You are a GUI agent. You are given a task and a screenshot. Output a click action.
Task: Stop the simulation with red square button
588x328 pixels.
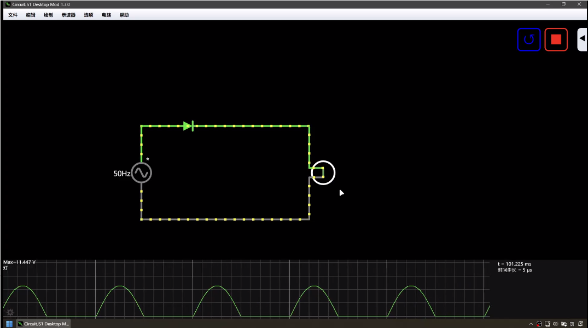coord(556,39)
